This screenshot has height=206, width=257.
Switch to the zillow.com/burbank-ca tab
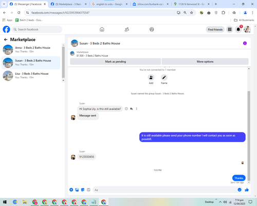(x=150, y=4)
